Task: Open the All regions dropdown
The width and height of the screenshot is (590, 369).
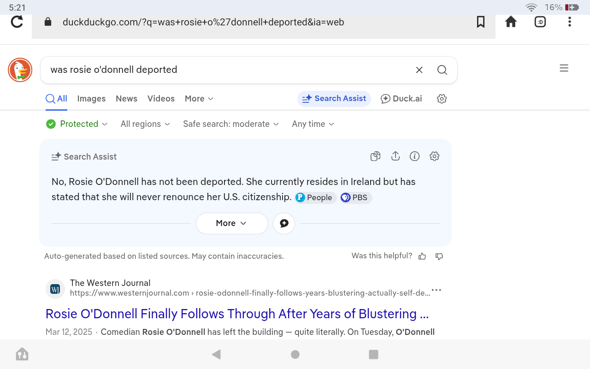Action: pos(145,124)
